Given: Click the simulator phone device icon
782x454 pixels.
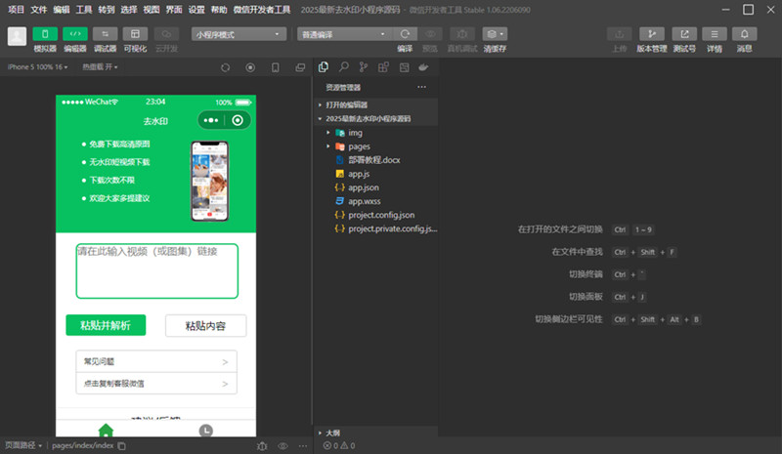Looking at the screenshot, I should pos(276,67).
